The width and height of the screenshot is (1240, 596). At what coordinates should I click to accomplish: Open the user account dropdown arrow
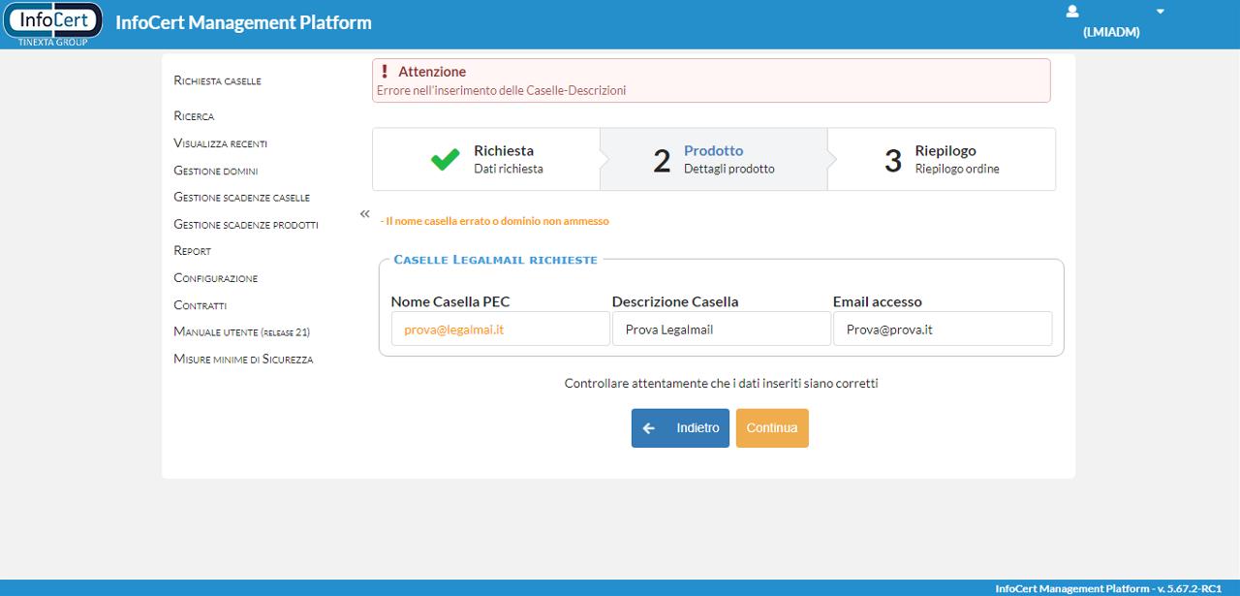coord(1160,12)
